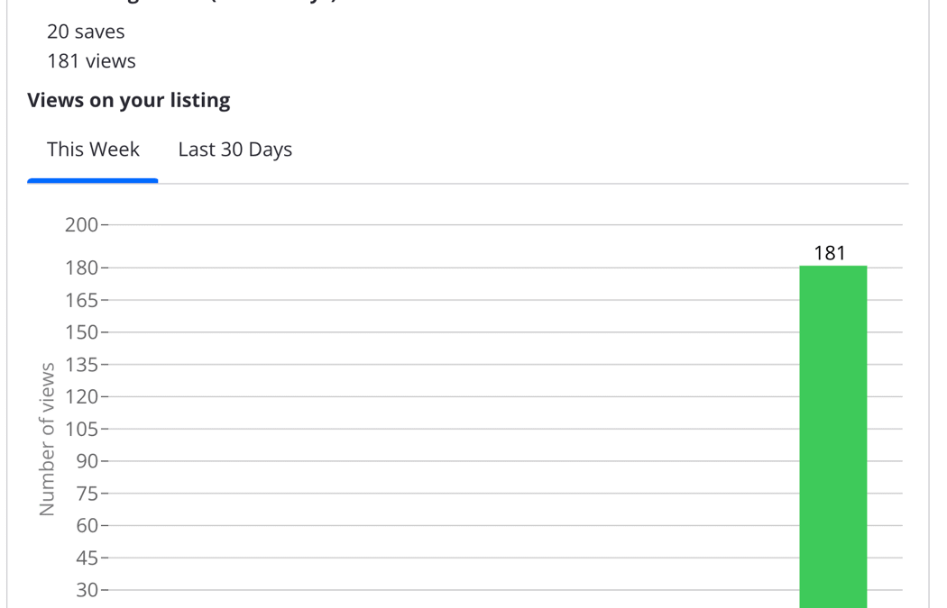Click the blue active tab indicator underline

pyautogui.click(x=92, y=180)
